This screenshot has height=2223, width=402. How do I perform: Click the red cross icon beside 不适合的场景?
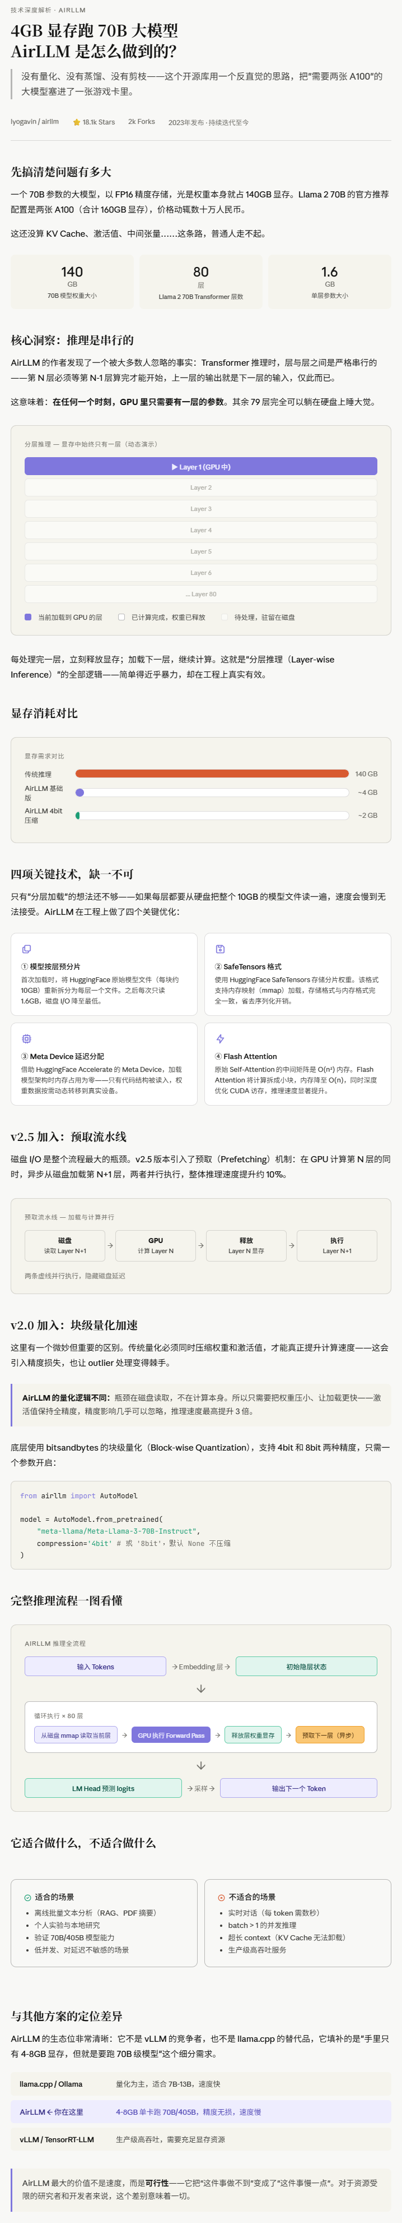tap(221, 1897)
